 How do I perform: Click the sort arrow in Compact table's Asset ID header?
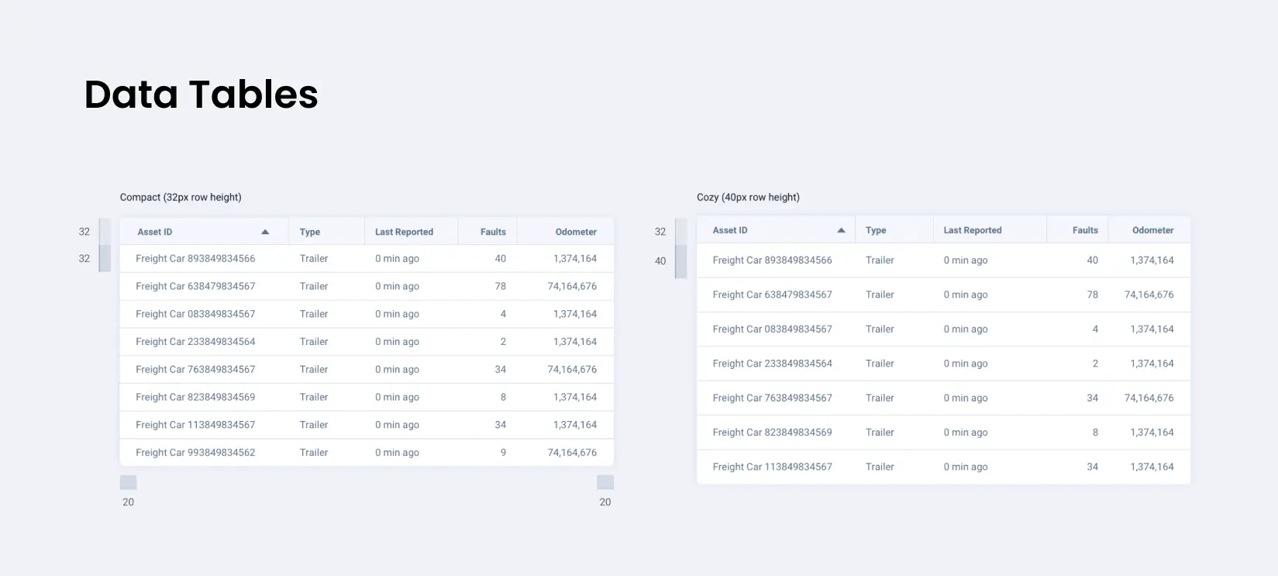(265, 232)
